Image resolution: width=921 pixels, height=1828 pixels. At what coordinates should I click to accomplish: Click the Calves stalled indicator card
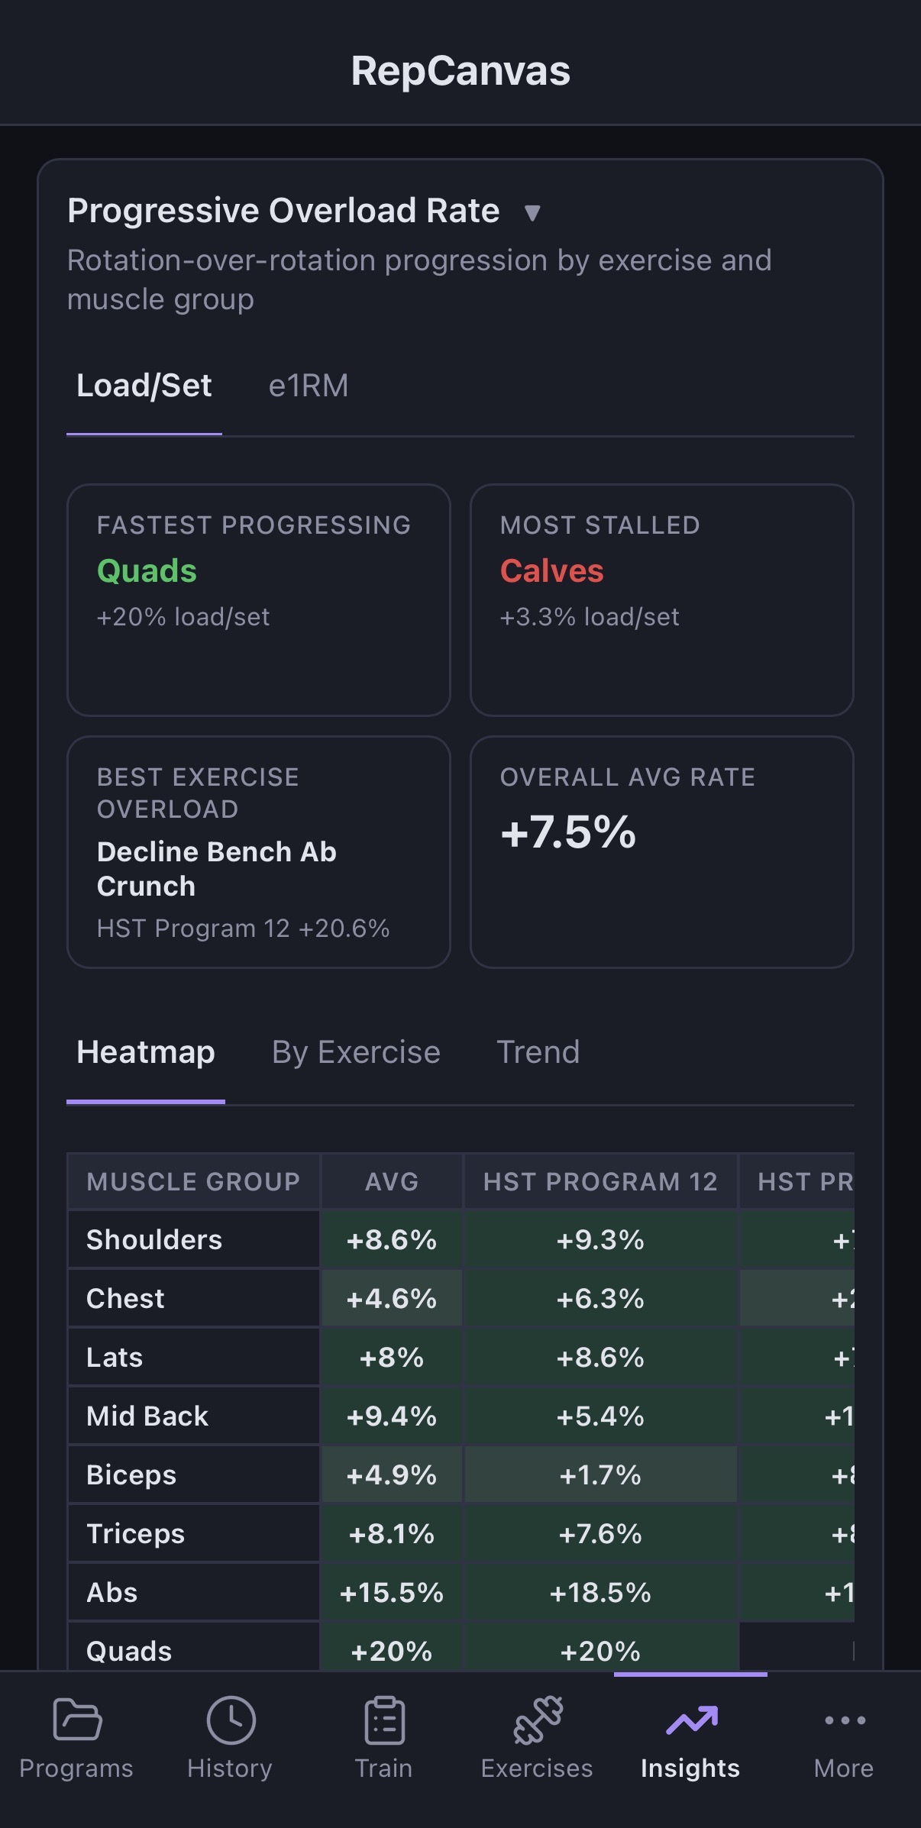pyautogui.click(x=661, y=599)
